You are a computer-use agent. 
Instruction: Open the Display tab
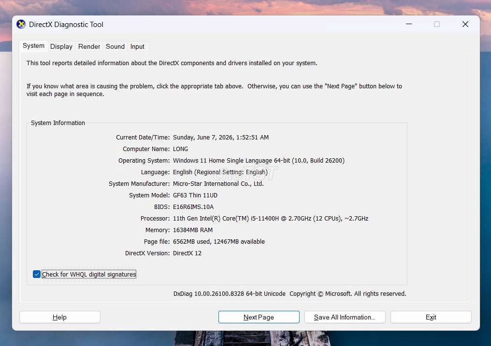tap(61, 47)
